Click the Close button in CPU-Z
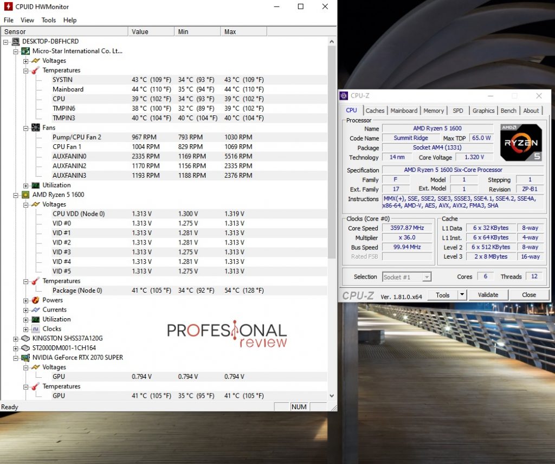The image size is (555, 464). [x=529, y=295]
